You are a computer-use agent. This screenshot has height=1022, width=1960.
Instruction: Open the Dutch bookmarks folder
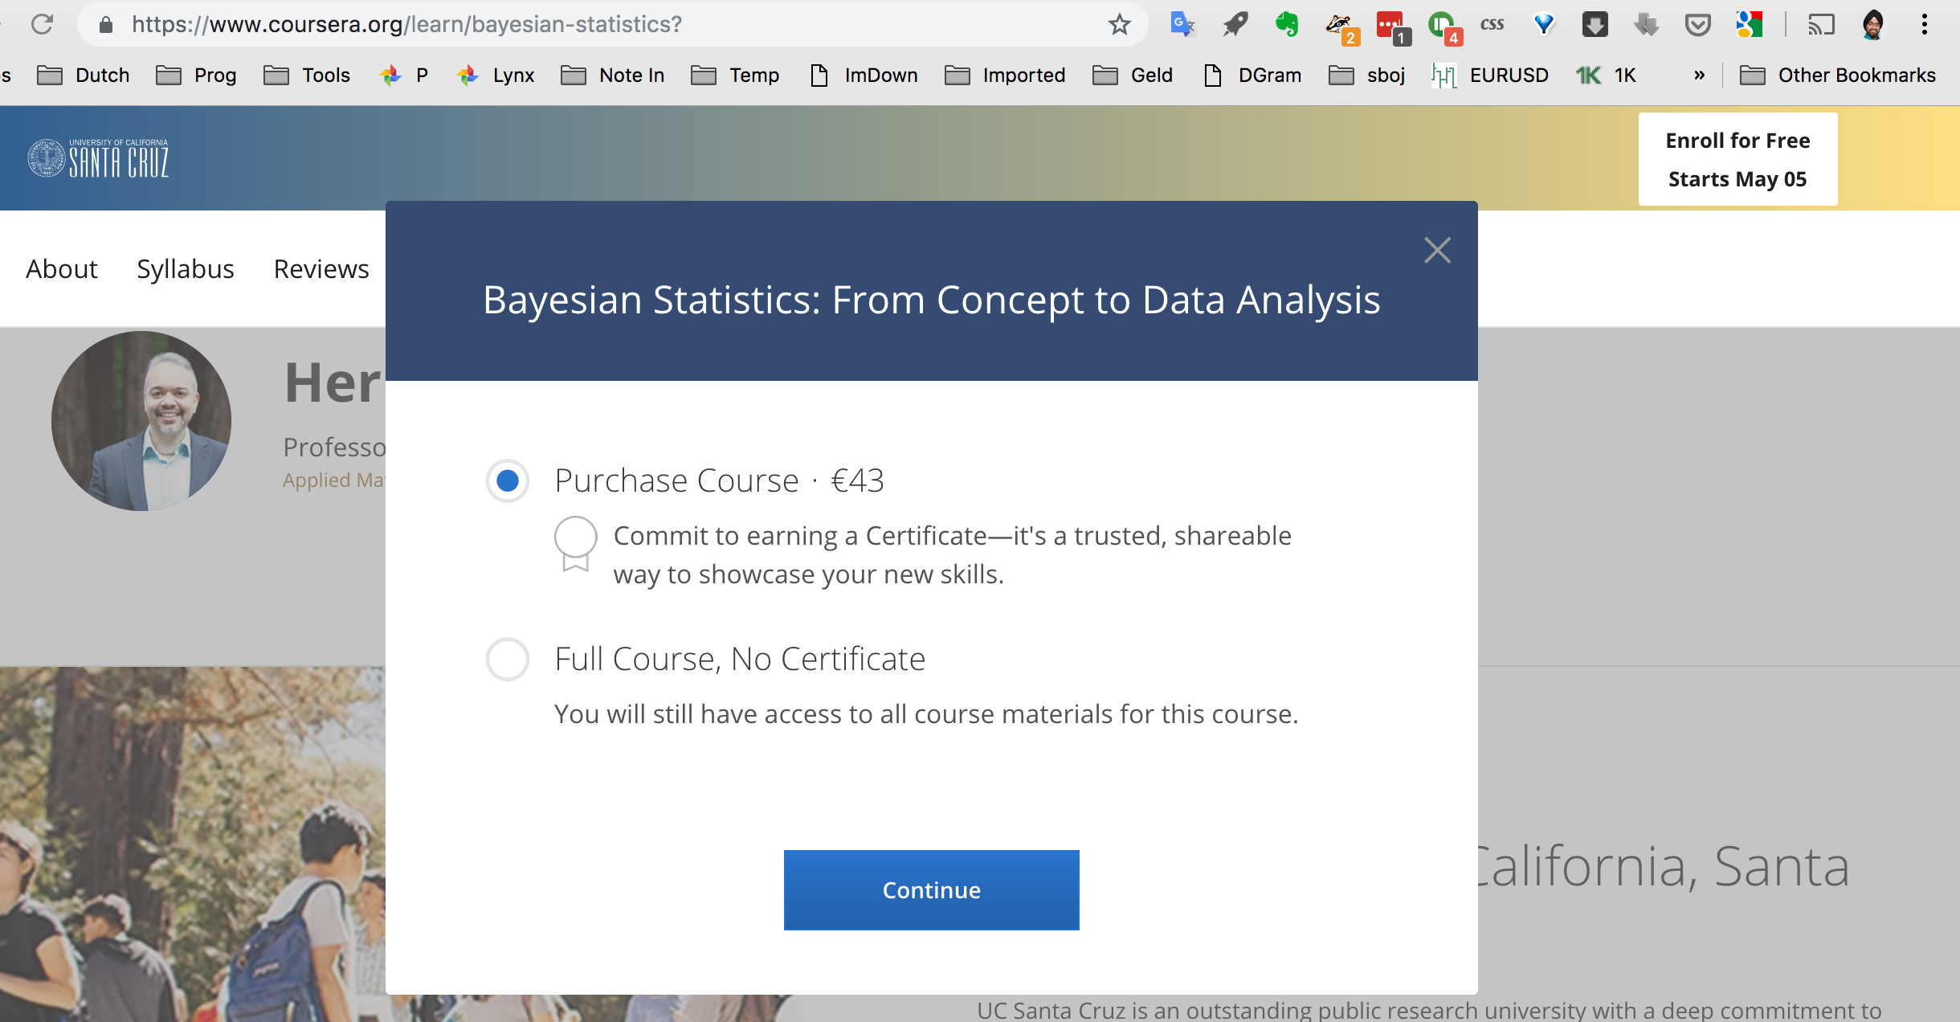point(83,75)
